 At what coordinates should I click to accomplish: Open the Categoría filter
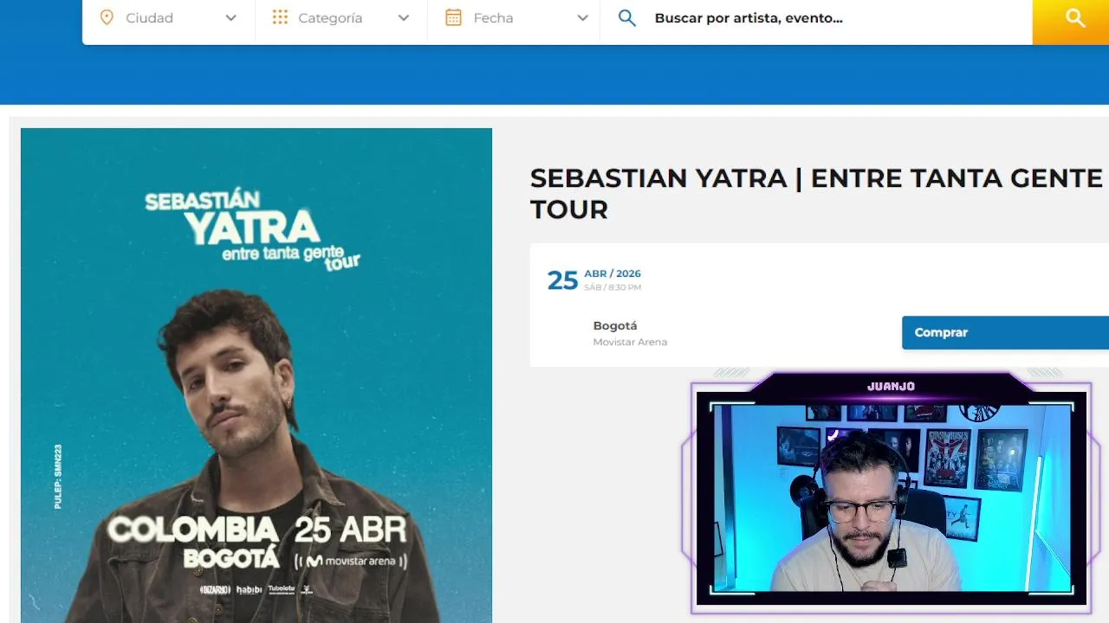click(x=341, y=18)
